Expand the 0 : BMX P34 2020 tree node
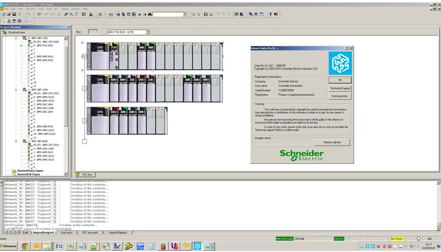The width and height of the screenshot is (441, 252). 21,45
